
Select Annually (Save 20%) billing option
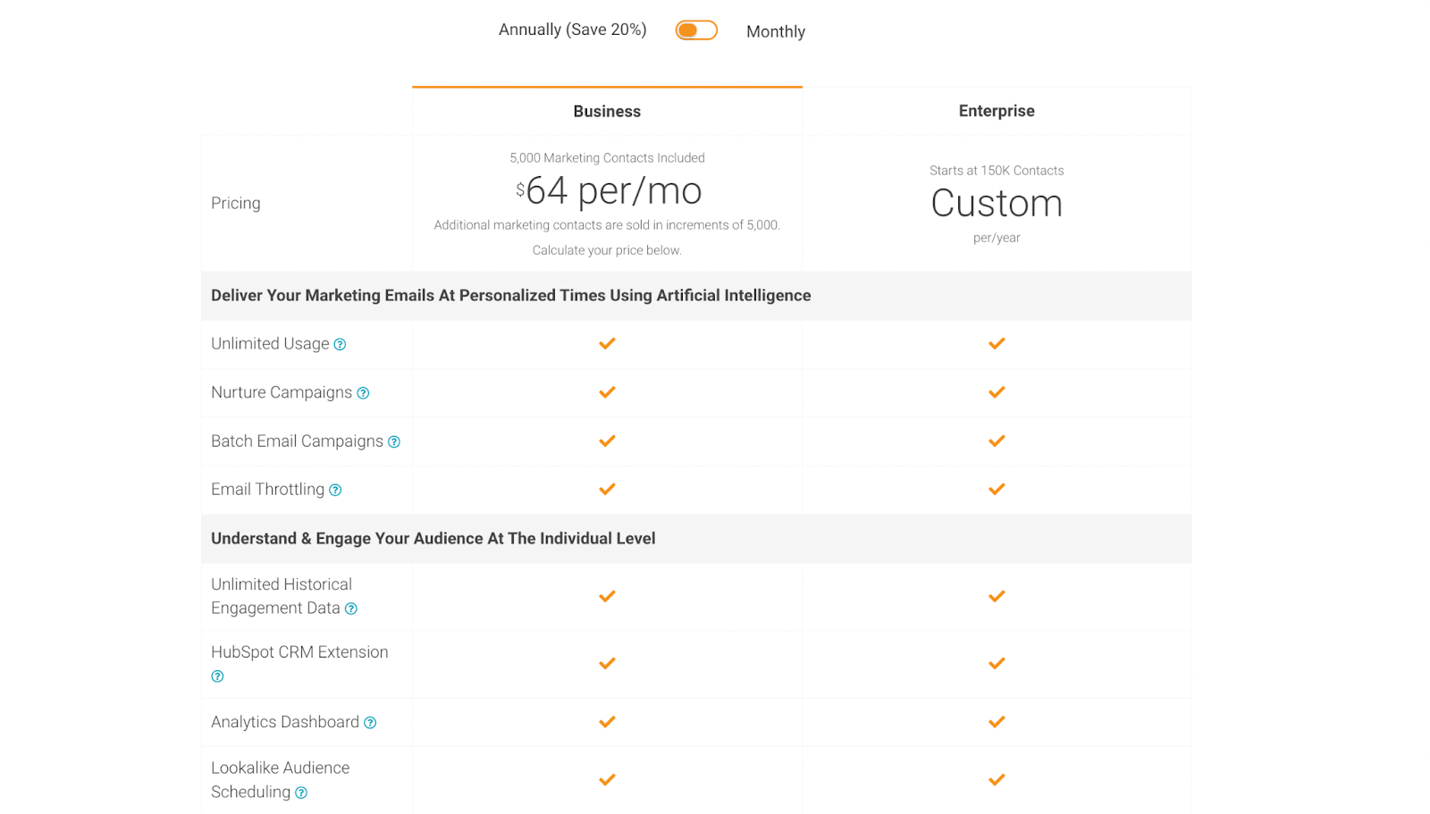[x=572, y=30]
